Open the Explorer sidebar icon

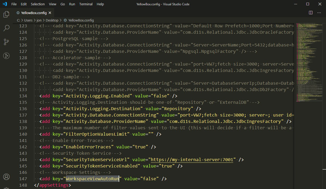(6, 14)
